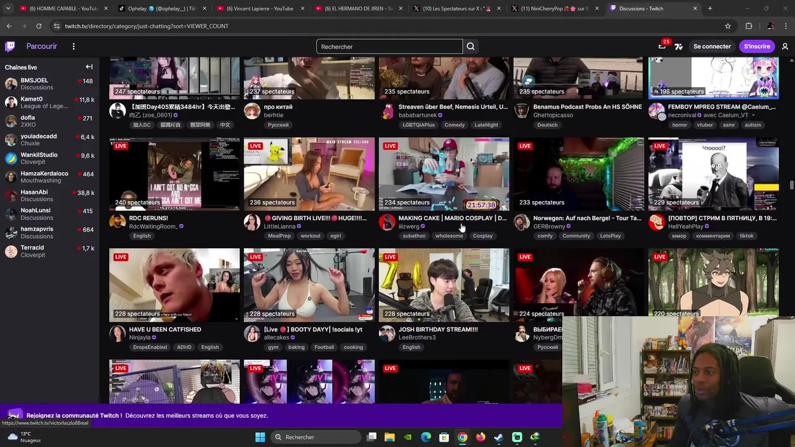Viewport: 795px width, 447px height.
Task: Open HasanAbi channel in sidebar
Action: [50, 196]
